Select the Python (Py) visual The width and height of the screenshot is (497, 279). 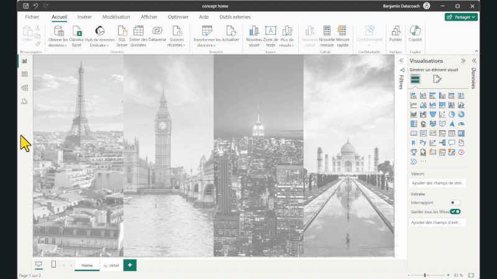(423, 143)
